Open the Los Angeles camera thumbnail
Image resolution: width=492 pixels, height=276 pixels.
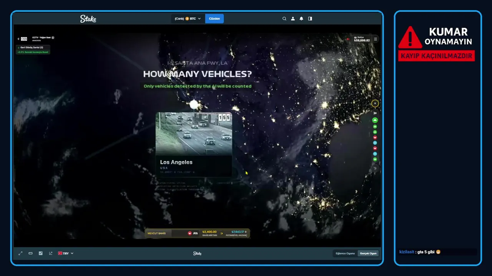[x=194, y=133]
